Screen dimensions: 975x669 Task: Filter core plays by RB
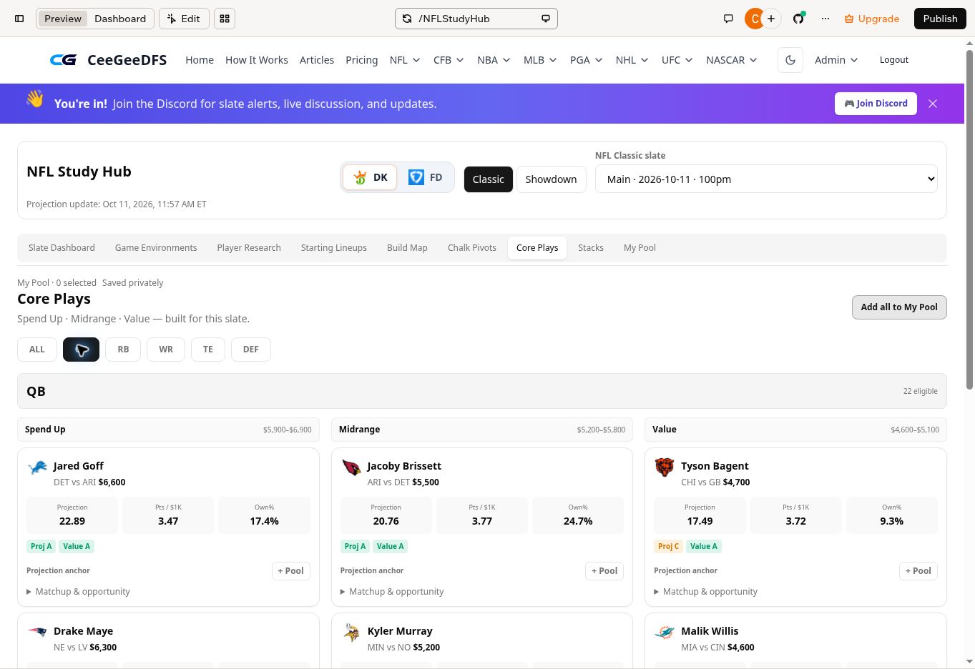click(x=123, y=350)
